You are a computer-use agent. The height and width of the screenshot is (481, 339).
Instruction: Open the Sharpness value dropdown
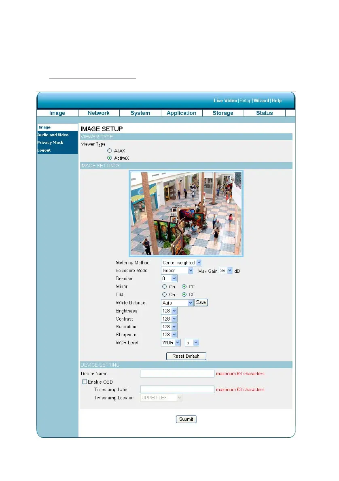coord(169,335)
